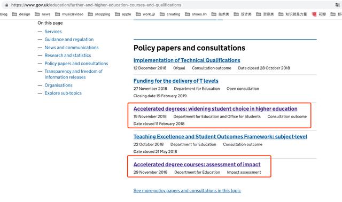Open the 花瓣 bookmark
The width and height of the screenshot is (342, 202).
(x=319, y=14)
